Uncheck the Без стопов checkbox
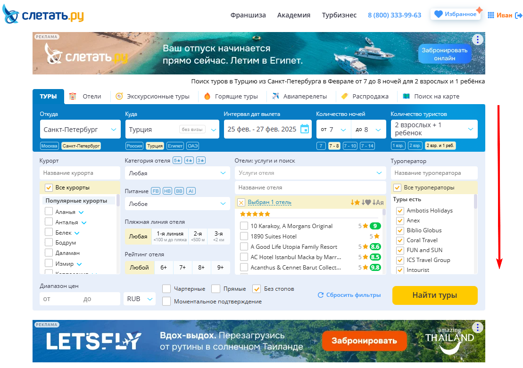The image size is (523, 368). point(257,289)
